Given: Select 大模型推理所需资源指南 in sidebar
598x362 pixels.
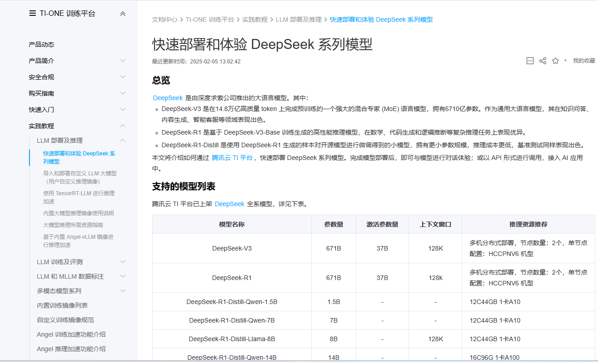Looking at the screenshot, I should tap(73, 225).
